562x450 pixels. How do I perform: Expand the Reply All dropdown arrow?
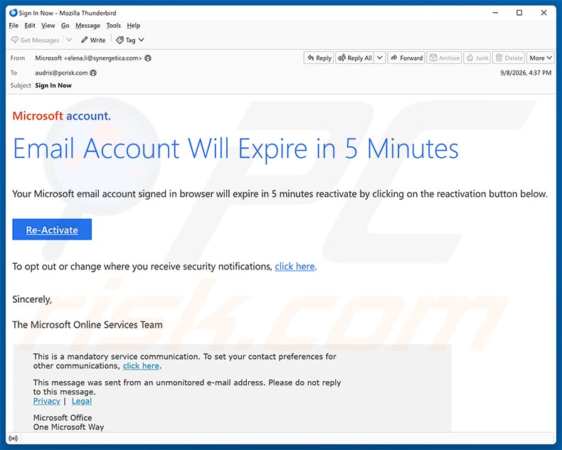(380, 58)
